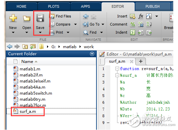178x130 pixels.
Task: Set a breakpoint at line 9 dash
Action: 108,123
